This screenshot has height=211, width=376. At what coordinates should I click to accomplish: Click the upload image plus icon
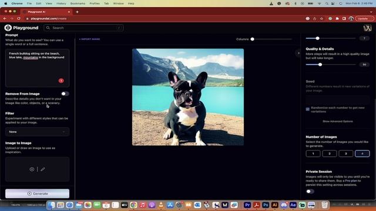(32, 169)
